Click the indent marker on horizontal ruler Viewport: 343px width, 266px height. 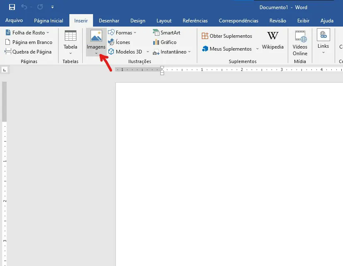[x=162, y=71]
